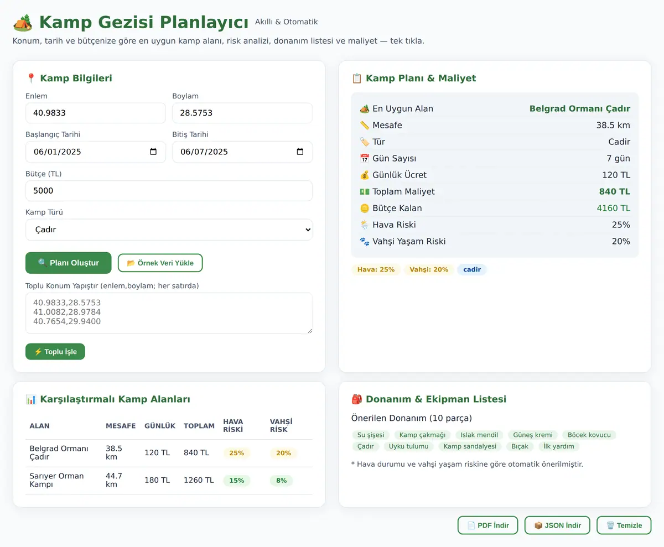
Task: Select Belgrad Ormanı Çadır table row name
Action: [x=59, y=453]
